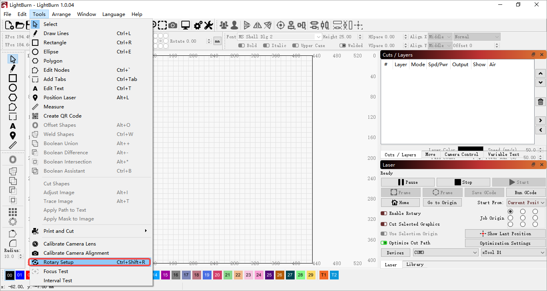The height and width of the screenshot is (291, 547).
Task: Switch to the Library tab
Action: click(415, 264)
